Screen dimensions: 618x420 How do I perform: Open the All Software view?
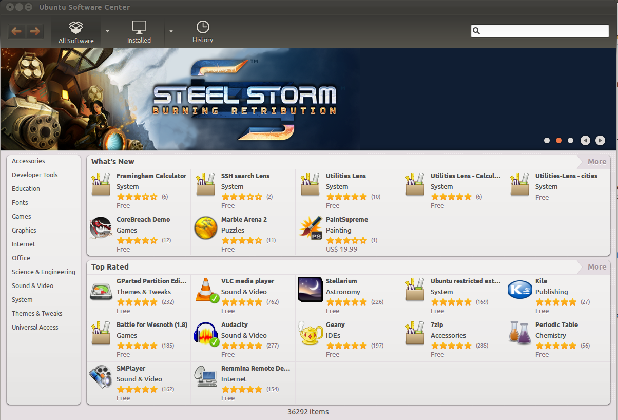pos(76,32)
